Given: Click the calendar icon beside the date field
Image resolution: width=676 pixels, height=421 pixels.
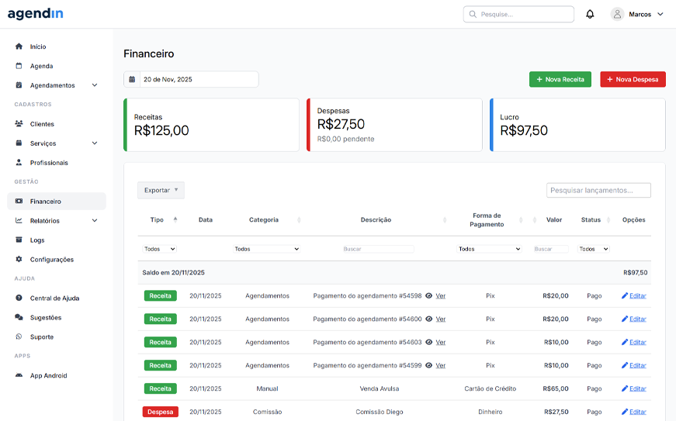Looking at the screenshot, I should coord(132,79).
